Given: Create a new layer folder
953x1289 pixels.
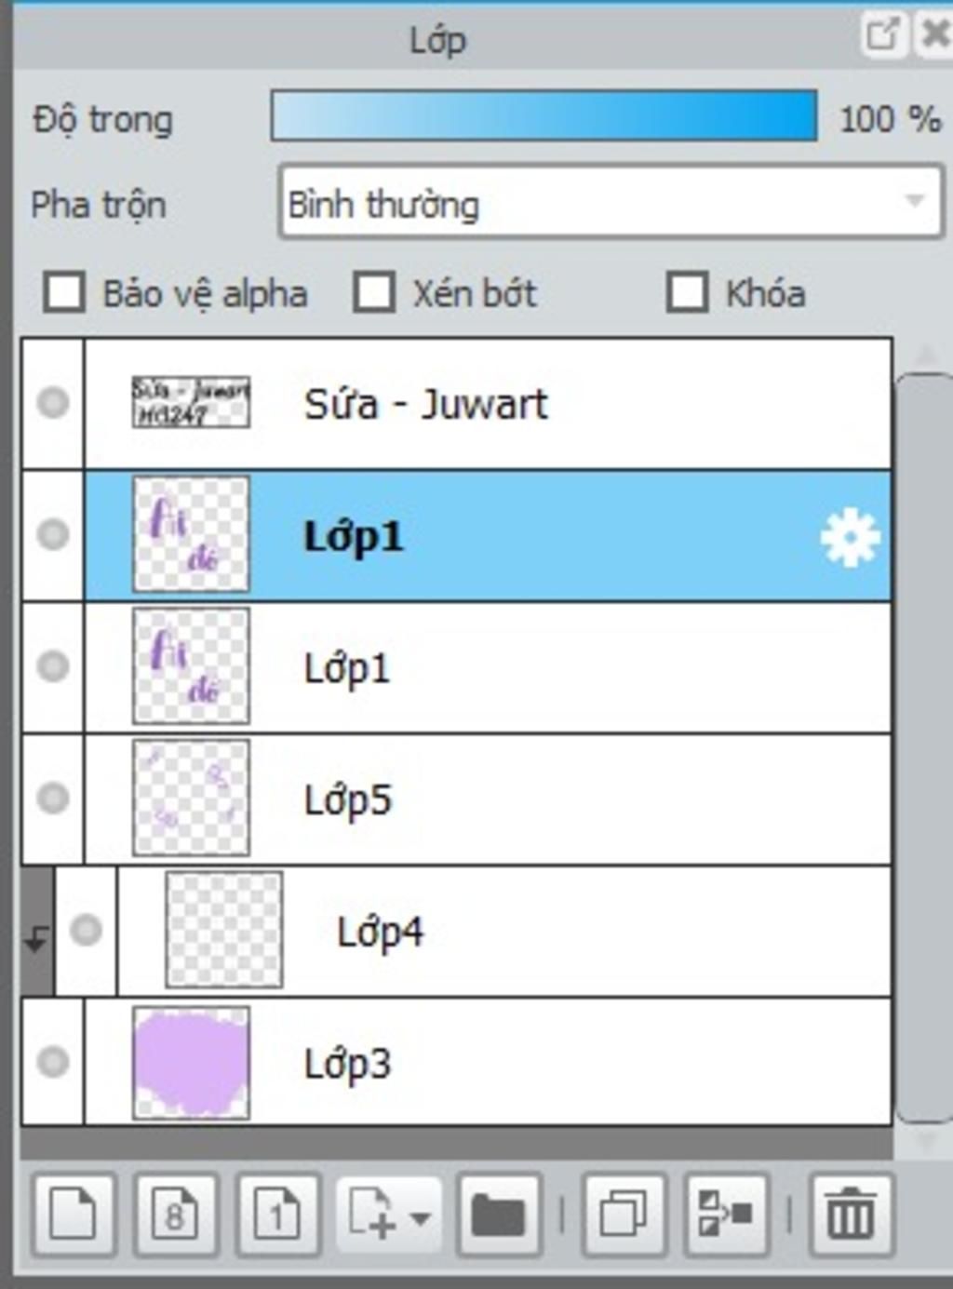Looking at the screenshot, I should (x=499, y=1215).
